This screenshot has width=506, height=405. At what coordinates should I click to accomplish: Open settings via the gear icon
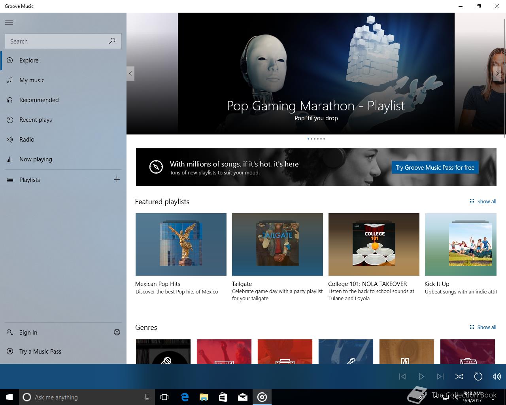[117, 332]
